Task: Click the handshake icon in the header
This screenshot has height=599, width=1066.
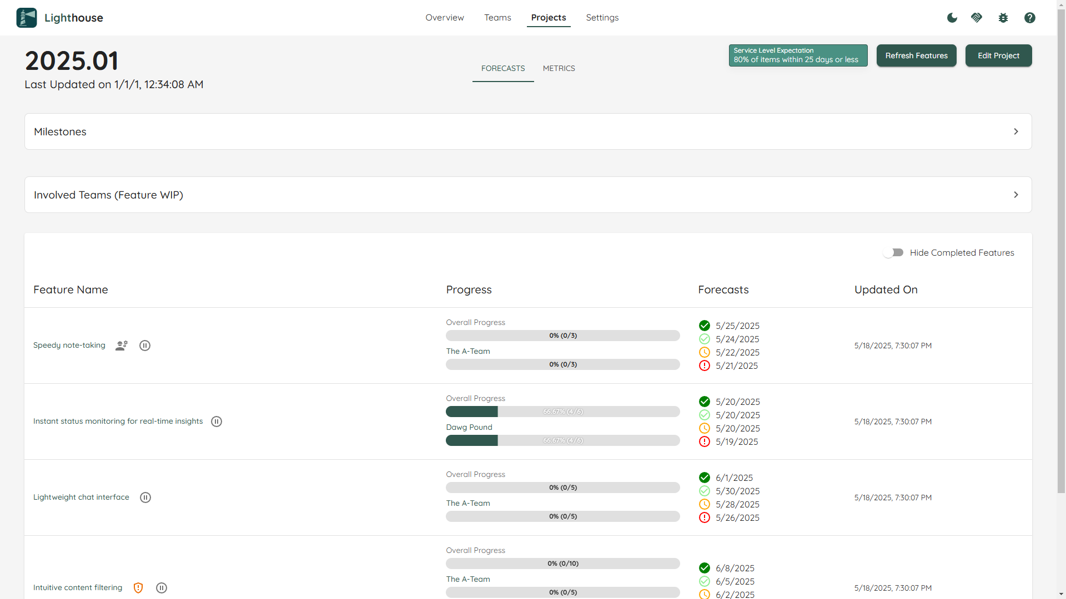Action: click(977, 17)
